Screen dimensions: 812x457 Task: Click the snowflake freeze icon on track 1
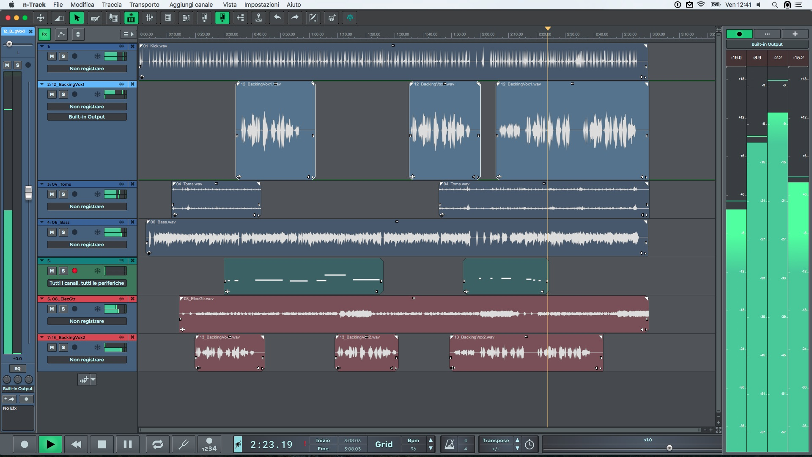pos(97,56)
